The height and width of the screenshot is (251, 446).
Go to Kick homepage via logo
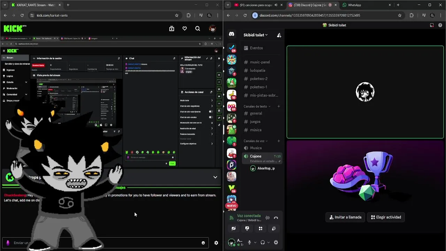[15, 28]
